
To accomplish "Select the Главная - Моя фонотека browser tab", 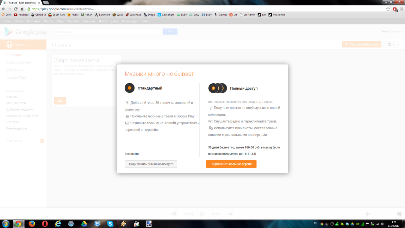I will pos(22,3).
